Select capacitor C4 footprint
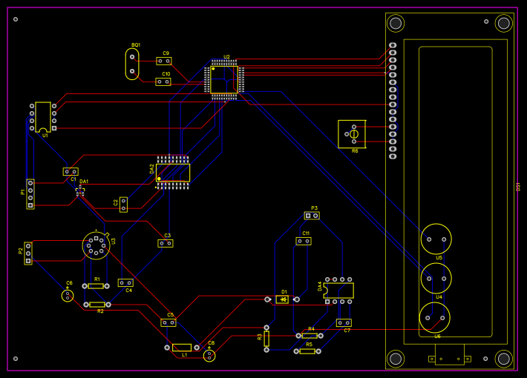This screenshot has height=378, width=527. pyautogui.click(x=125, y=282)
